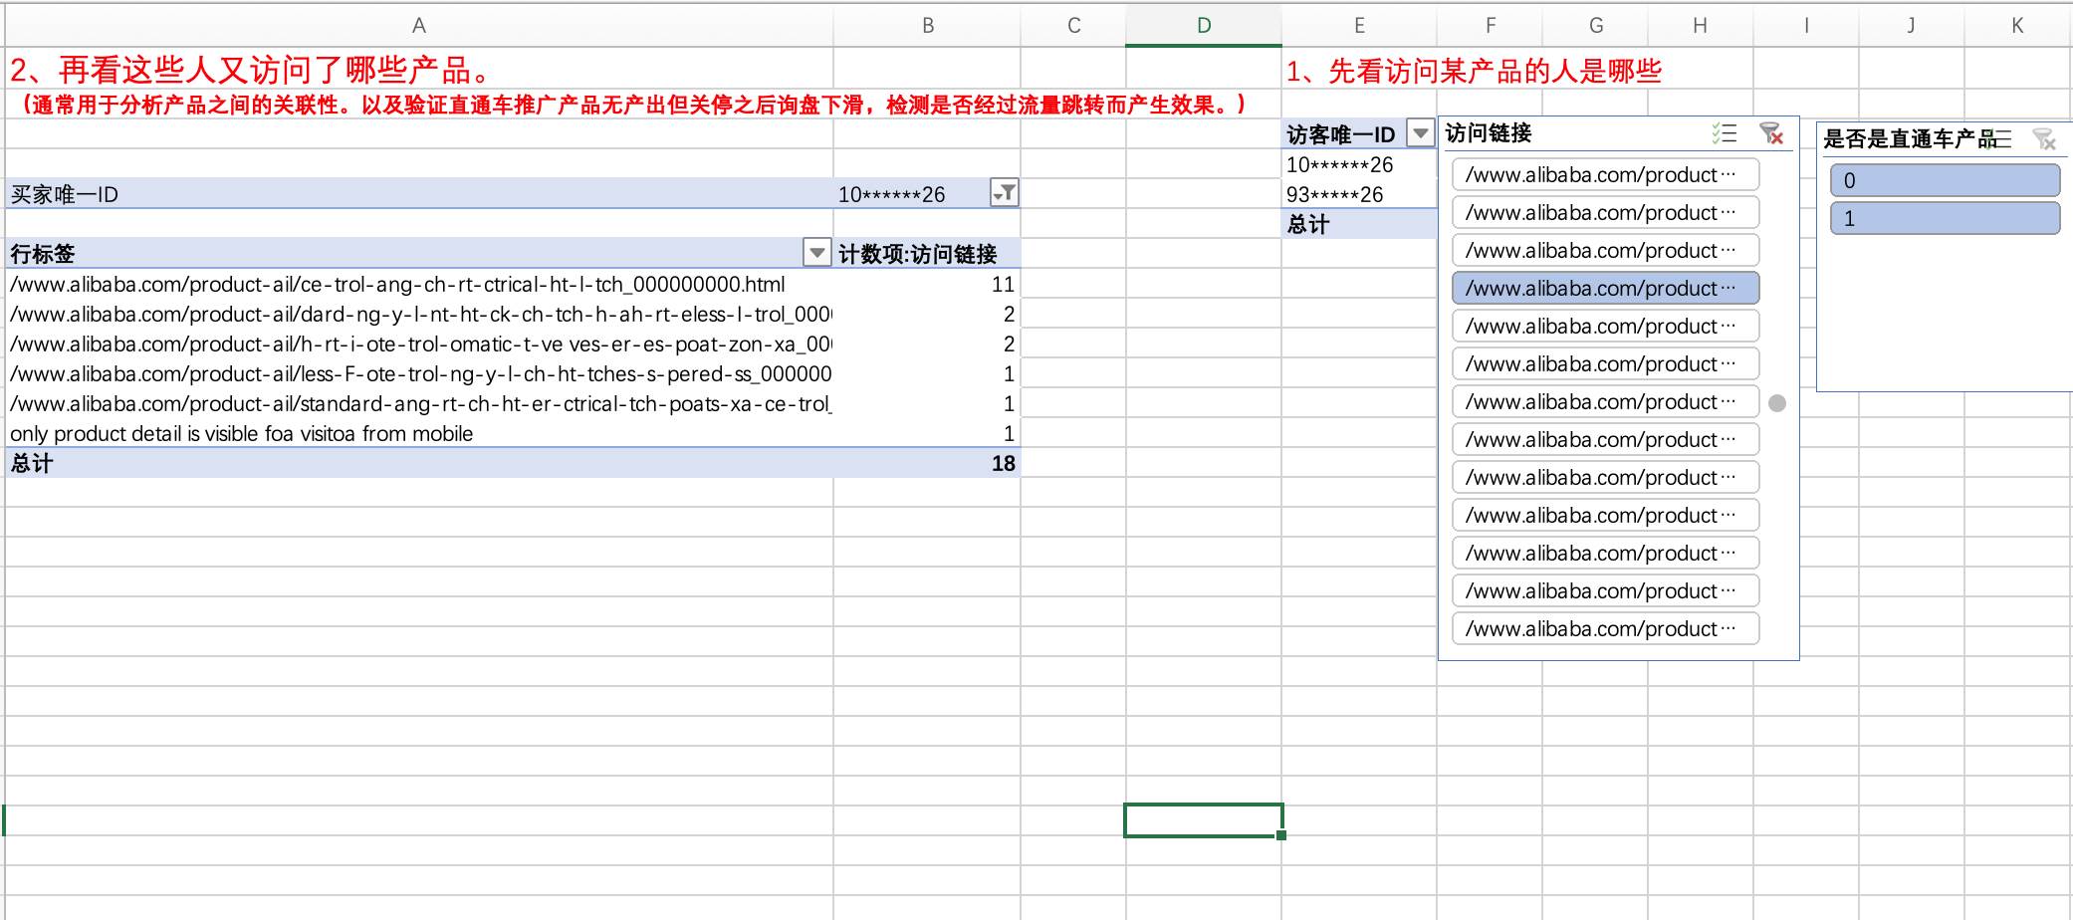Select the heading '2、再看这些人又访问了哪些产品。'
Image resolution: width=2073 pixels, height=920 pixels.
click(x=250, y=70)
